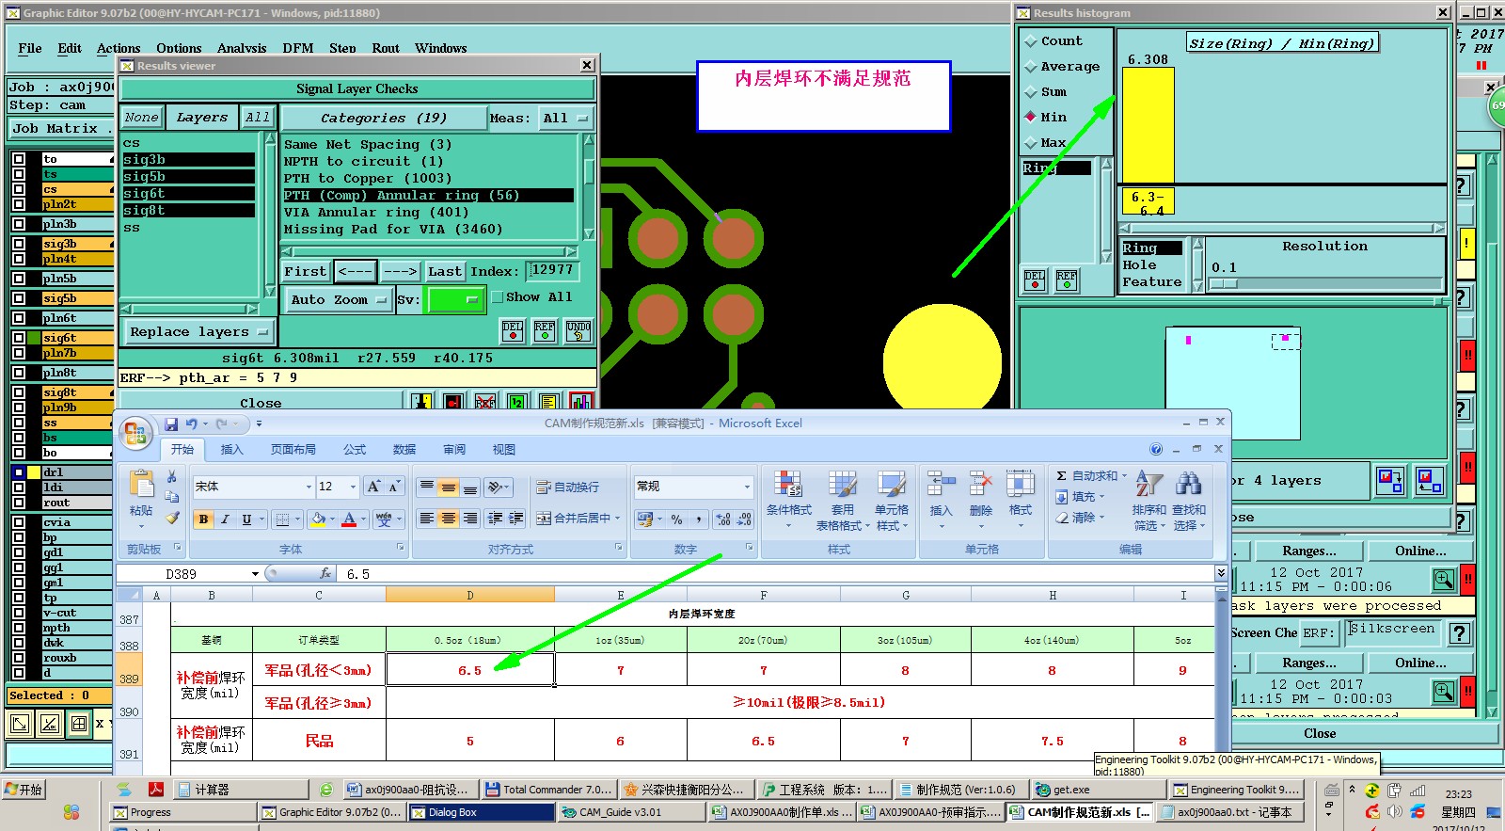
Task: Select the Max option in histogram
Action: [1031, 143]
